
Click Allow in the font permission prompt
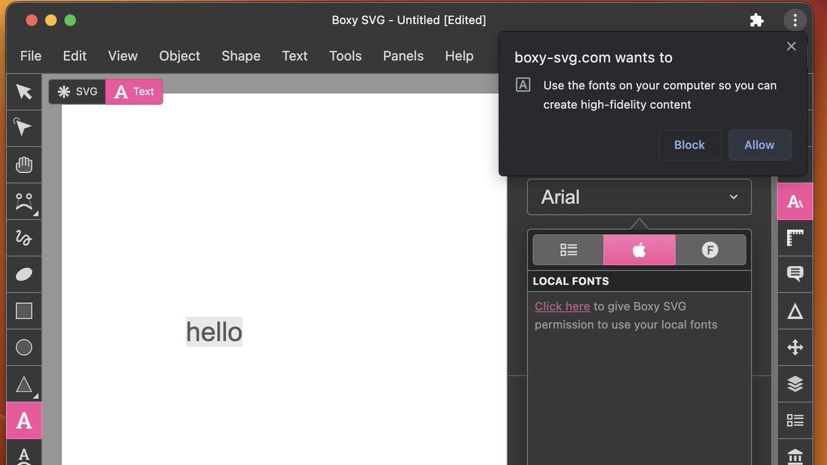(759, 145)
